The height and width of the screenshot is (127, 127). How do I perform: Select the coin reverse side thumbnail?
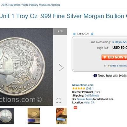click(7, 116)
